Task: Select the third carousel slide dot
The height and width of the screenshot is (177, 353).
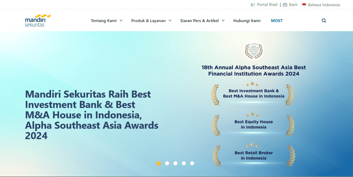Action: point(175,163)
